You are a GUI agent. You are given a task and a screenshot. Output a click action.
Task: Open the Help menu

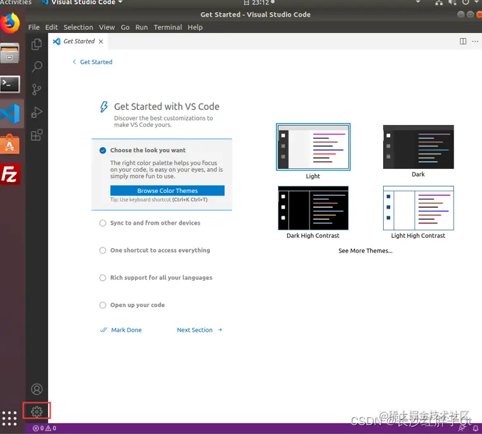click(x=195, y=27)
